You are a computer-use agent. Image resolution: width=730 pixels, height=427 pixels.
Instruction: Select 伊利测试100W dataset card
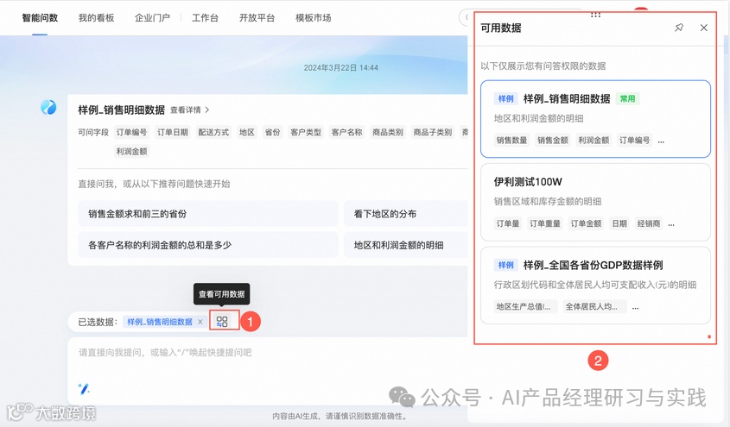pyautogui.click(x=595, y=202)
